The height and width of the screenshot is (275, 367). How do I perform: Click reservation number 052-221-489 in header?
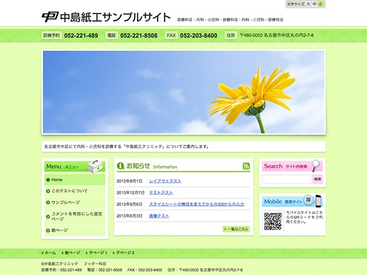[81, 35]
